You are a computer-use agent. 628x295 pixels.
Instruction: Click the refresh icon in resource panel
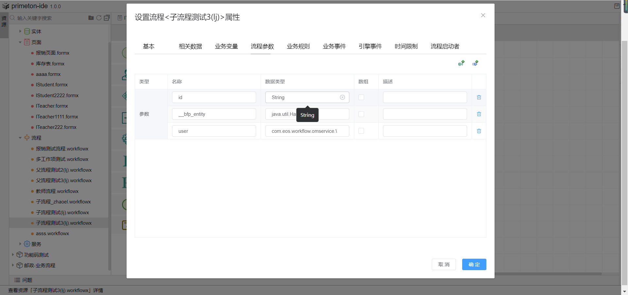99,18
